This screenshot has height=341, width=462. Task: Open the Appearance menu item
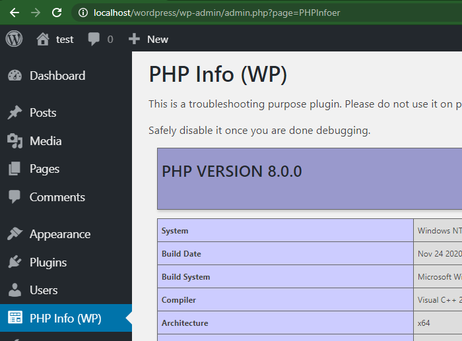pos(60,235)
